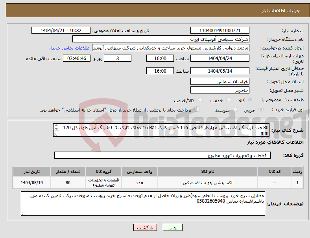Click the item code cell showing --

coord(275,183)
